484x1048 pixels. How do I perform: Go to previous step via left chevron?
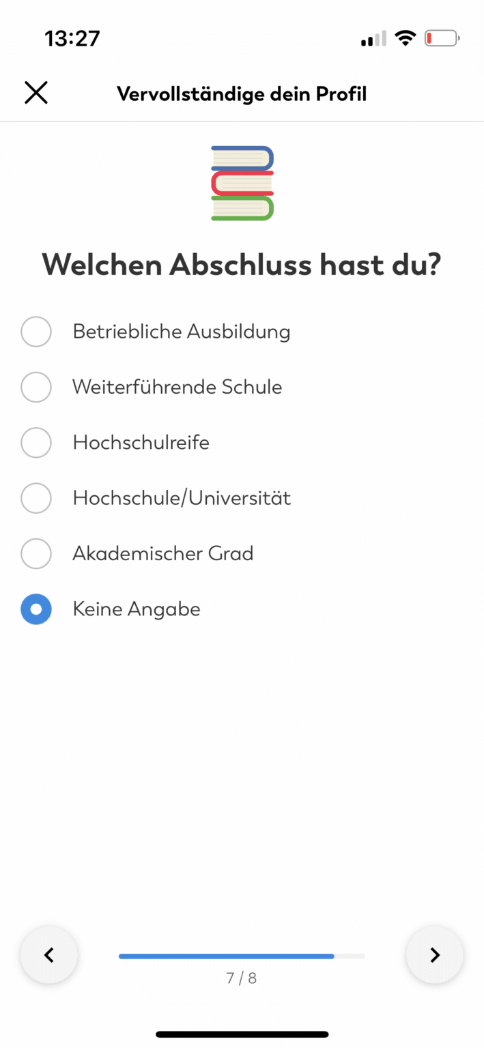[48, 955]
